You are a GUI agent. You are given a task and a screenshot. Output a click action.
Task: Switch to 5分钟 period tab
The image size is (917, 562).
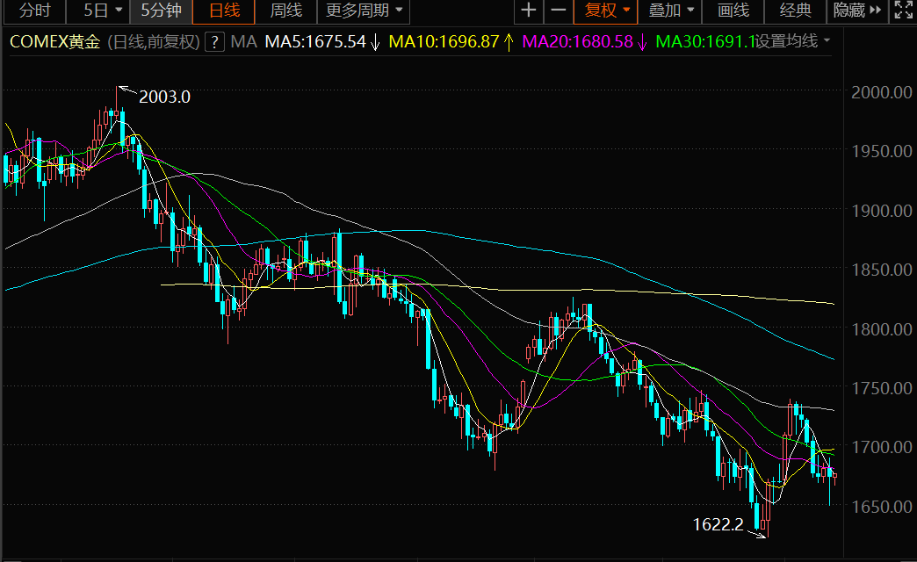click(161, 11)
